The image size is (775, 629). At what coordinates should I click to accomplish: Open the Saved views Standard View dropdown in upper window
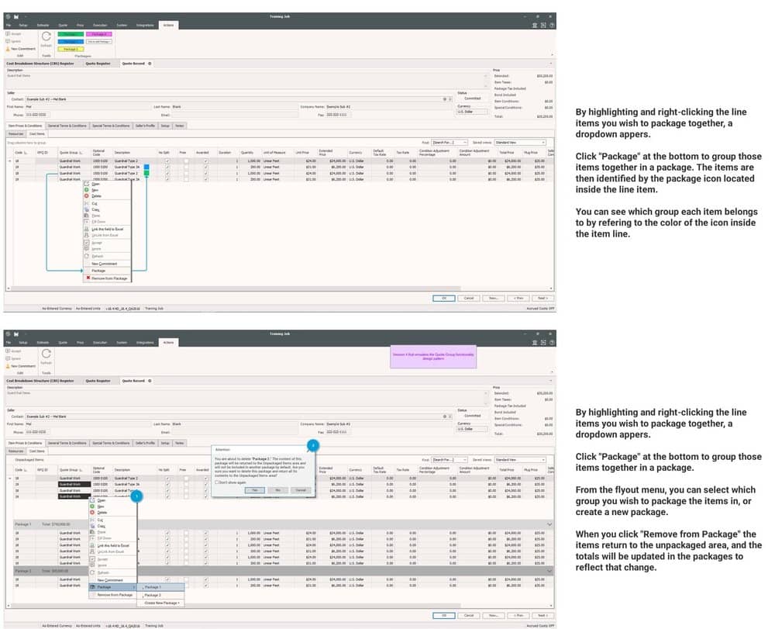coord(520,142)
